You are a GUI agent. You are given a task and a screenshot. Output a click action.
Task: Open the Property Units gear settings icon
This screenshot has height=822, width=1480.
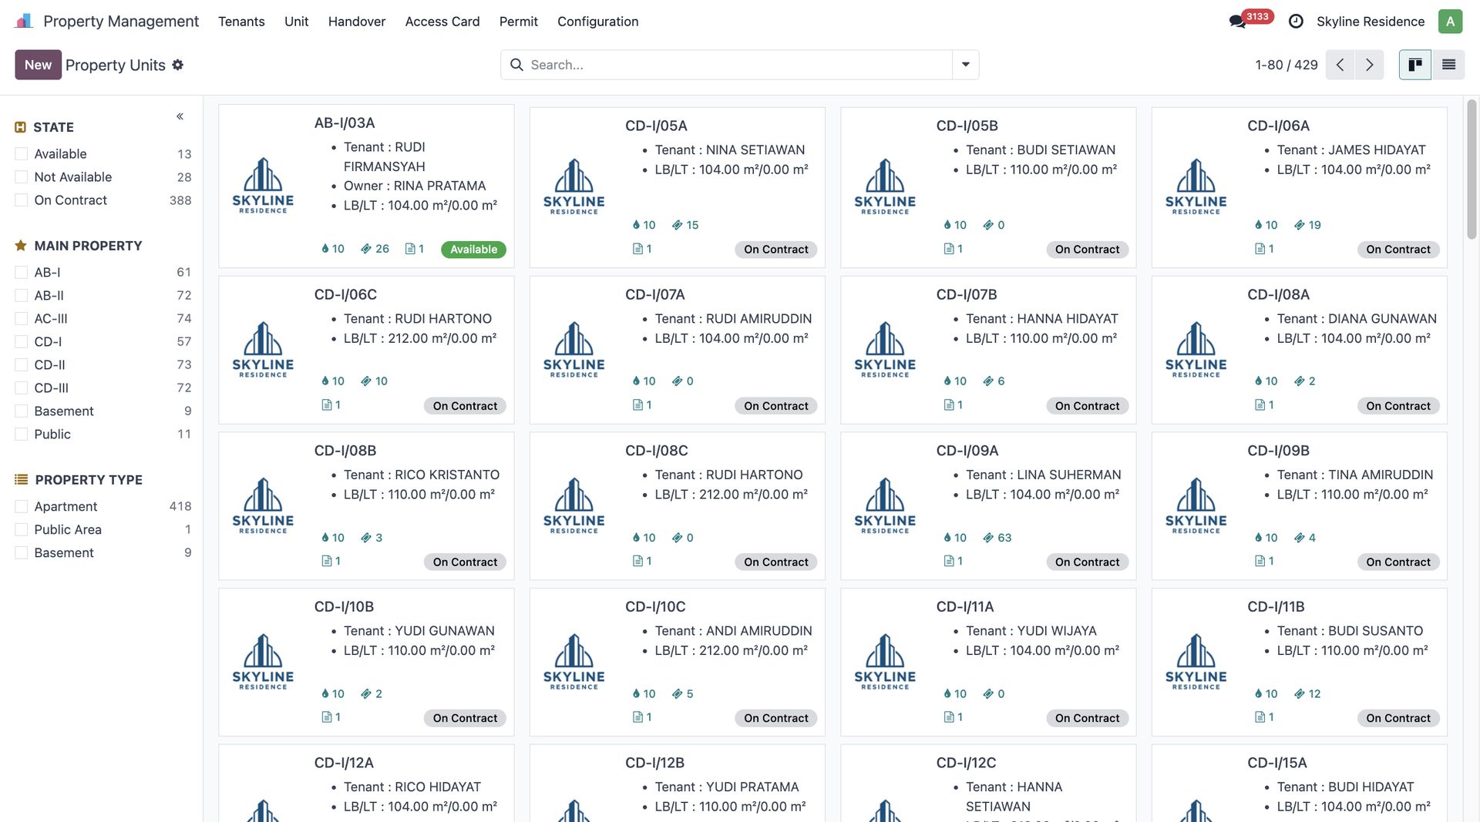click(x=178, y=65)
